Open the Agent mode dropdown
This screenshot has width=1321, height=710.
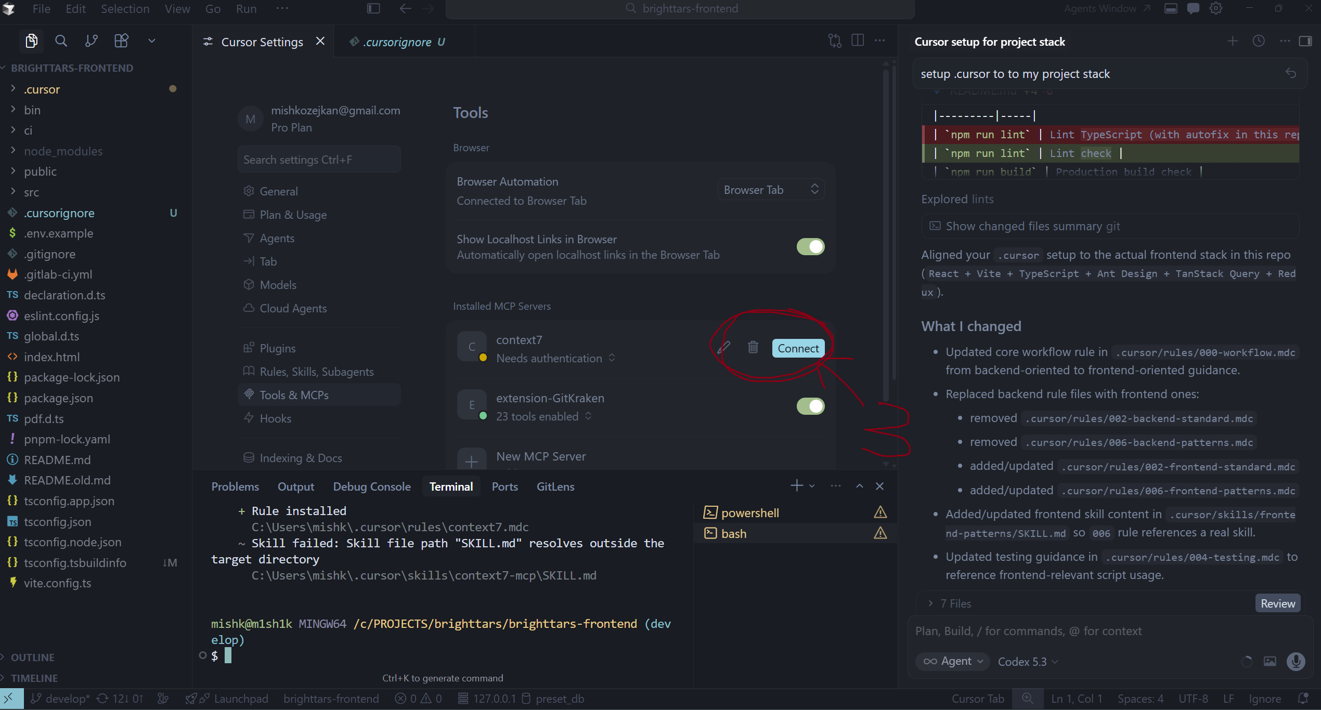point(953,661)
